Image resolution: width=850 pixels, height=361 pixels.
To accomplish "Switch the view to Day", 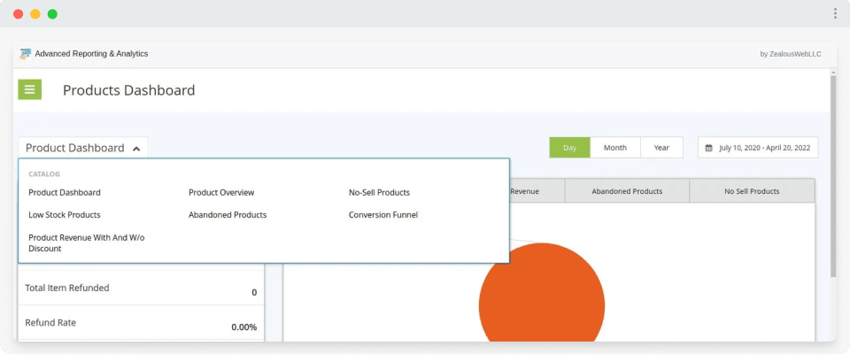I will point(569,148).
